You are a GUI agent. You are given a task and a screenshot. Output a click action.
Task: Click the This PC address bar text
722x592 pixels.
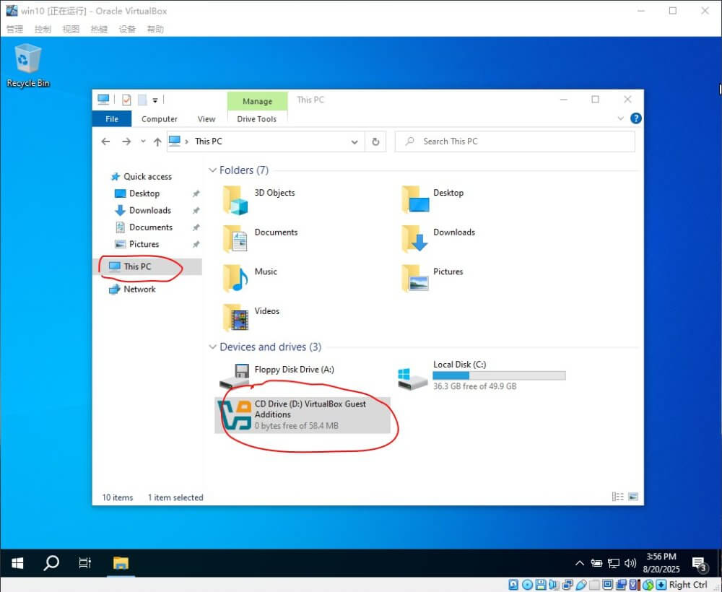click(208, 142)
